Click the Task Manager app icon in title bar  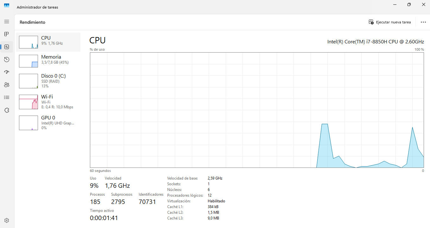[x=7, y=5]
